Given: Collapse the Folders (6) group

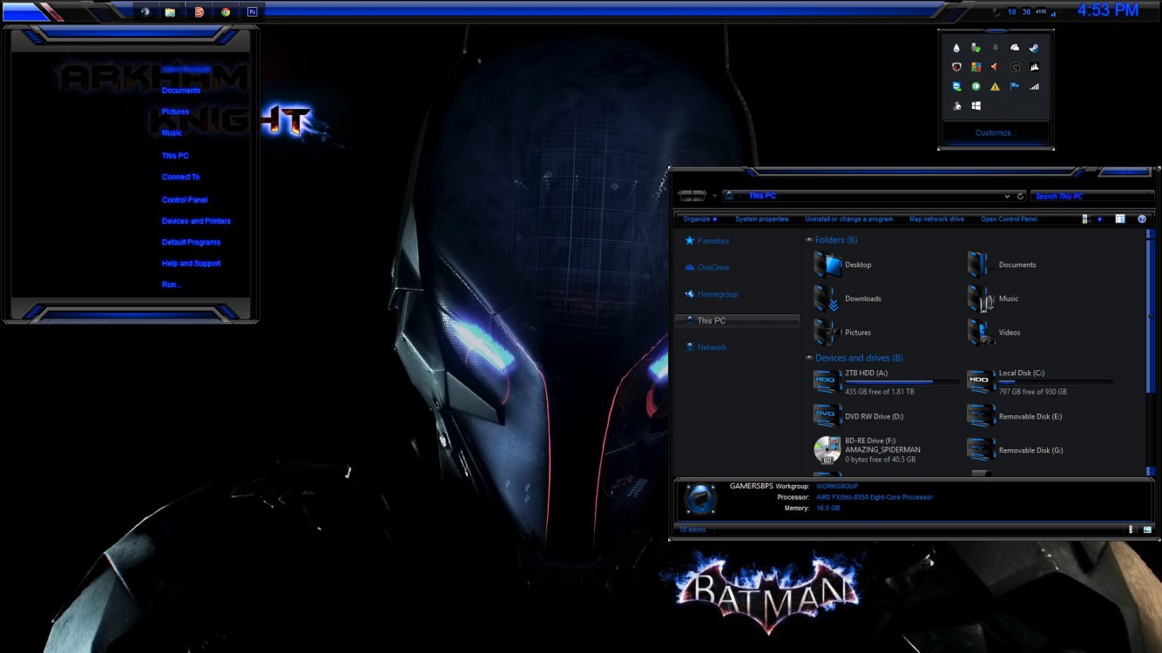Looking at the screenshot, I should coord(810,240).
